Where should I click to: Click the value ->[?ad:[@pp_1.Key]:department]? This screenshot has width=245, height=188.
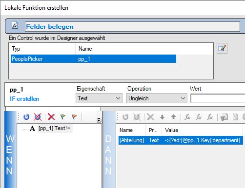tap(203, 140)
